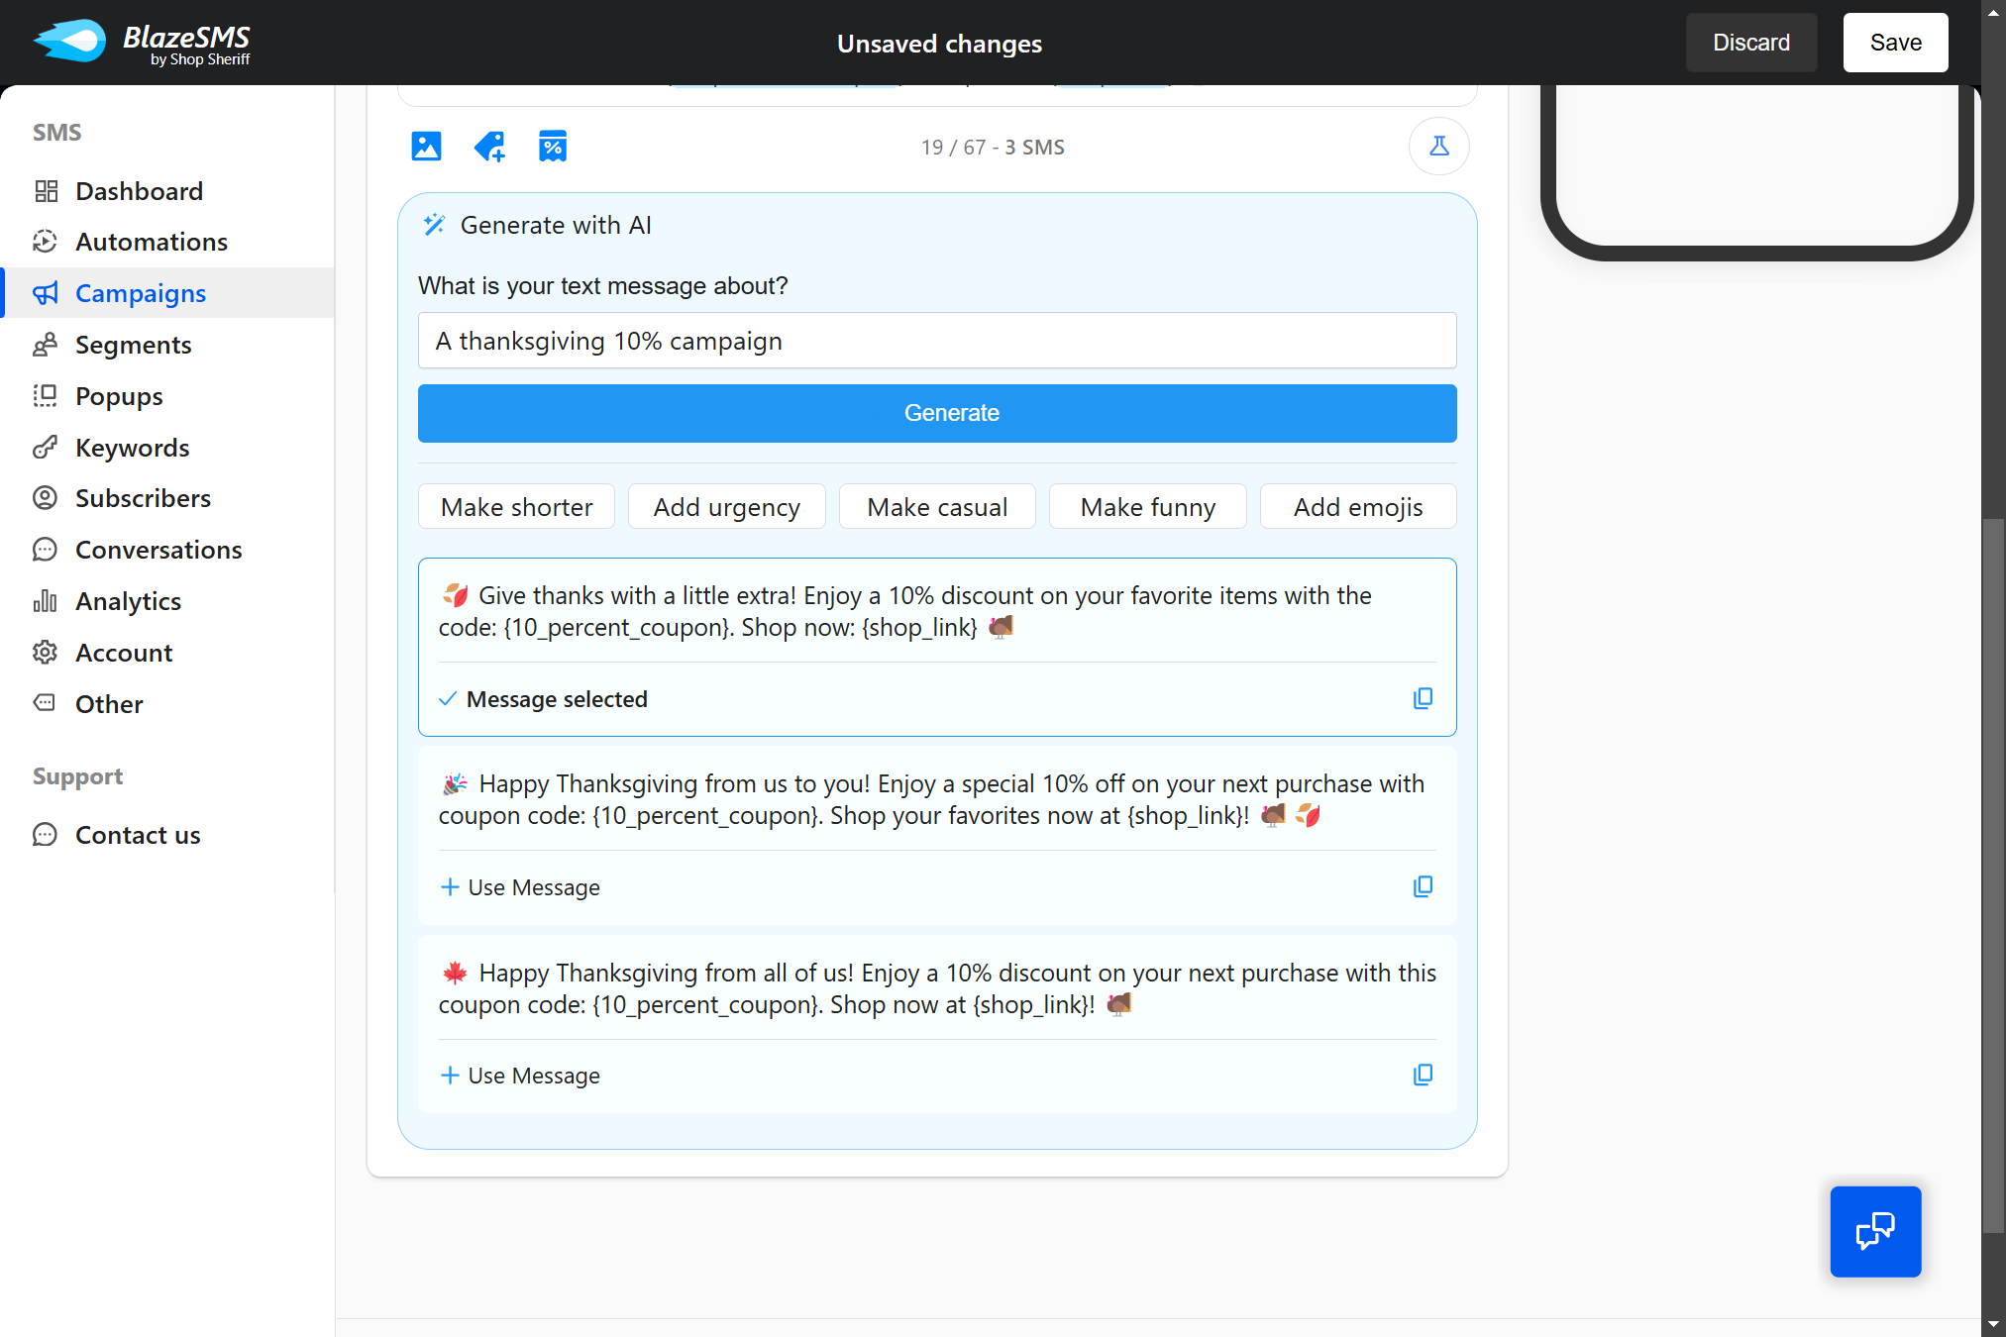
Task: Click the Add urgency refinement button
Action: (x=727, y=507)
